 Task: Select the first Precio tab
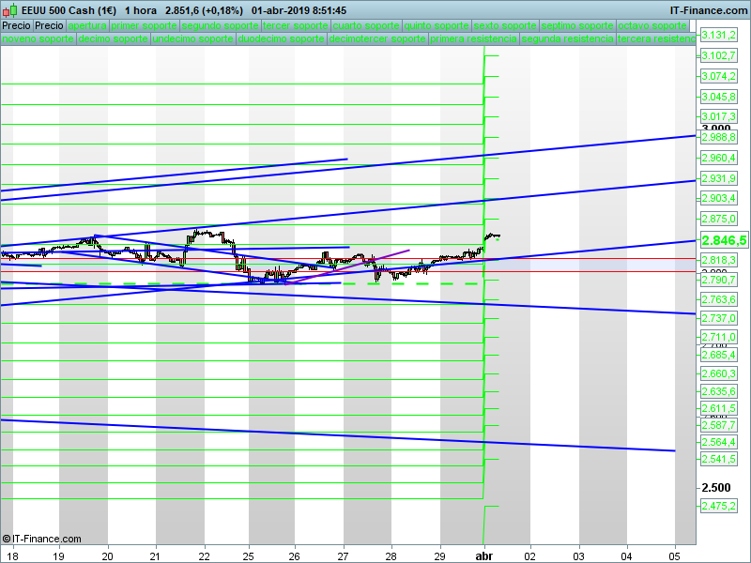coord(17,26)
